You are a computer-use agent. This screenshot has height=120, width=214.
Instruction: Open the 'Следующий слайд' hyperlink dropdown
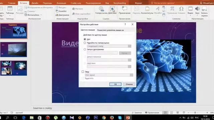point(129,46)
